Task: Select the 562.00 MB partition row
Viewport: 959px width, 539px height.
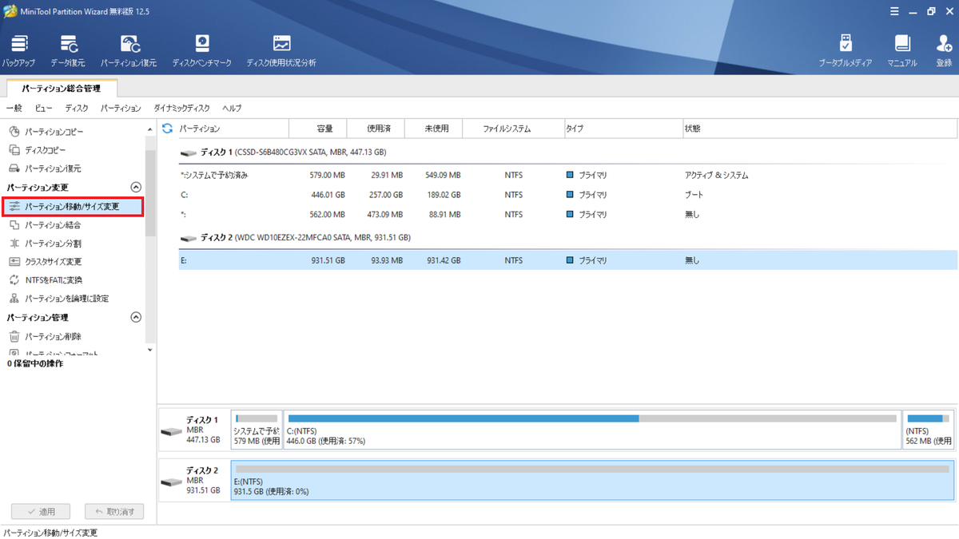Action: 567,215
